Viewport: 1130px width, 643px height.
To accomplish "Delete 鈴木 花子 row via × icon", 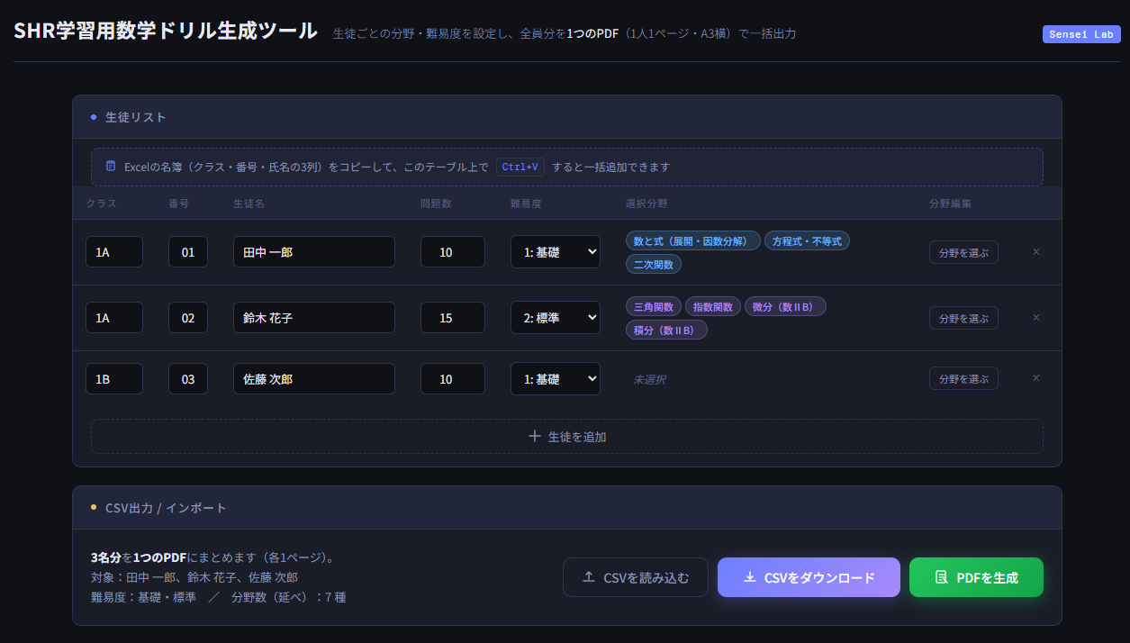I will coord(1035,318).
